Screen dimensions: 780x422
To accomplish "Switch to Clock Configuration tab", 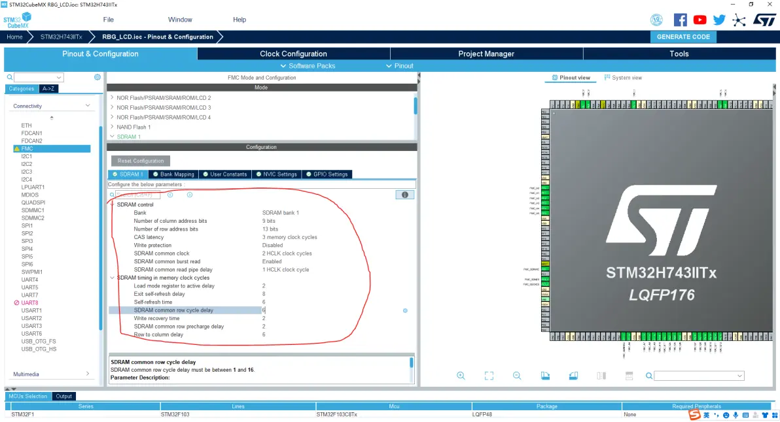I will (x=294, y=54).
